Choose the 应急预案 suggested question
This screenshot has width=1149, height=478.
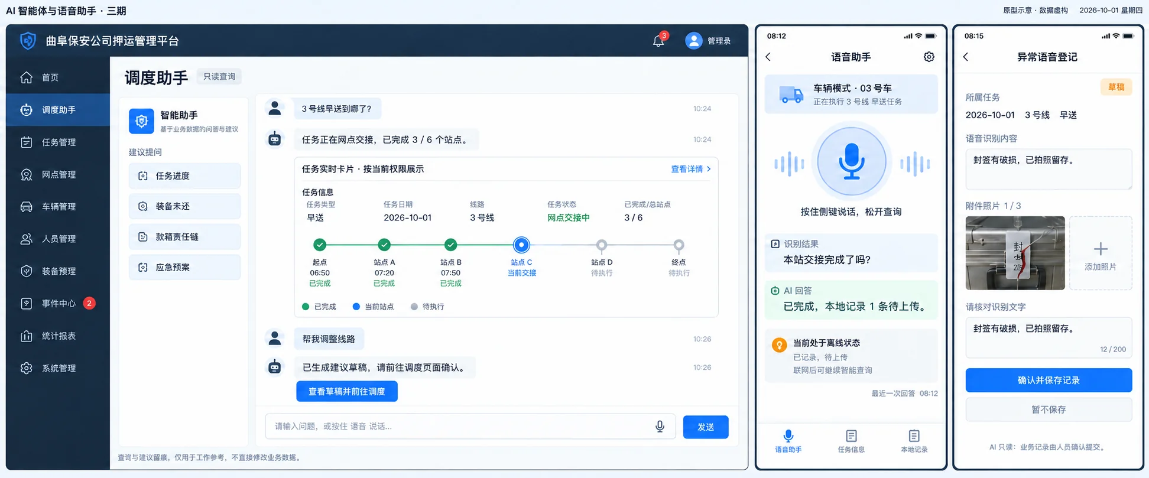tap(184, 267)
